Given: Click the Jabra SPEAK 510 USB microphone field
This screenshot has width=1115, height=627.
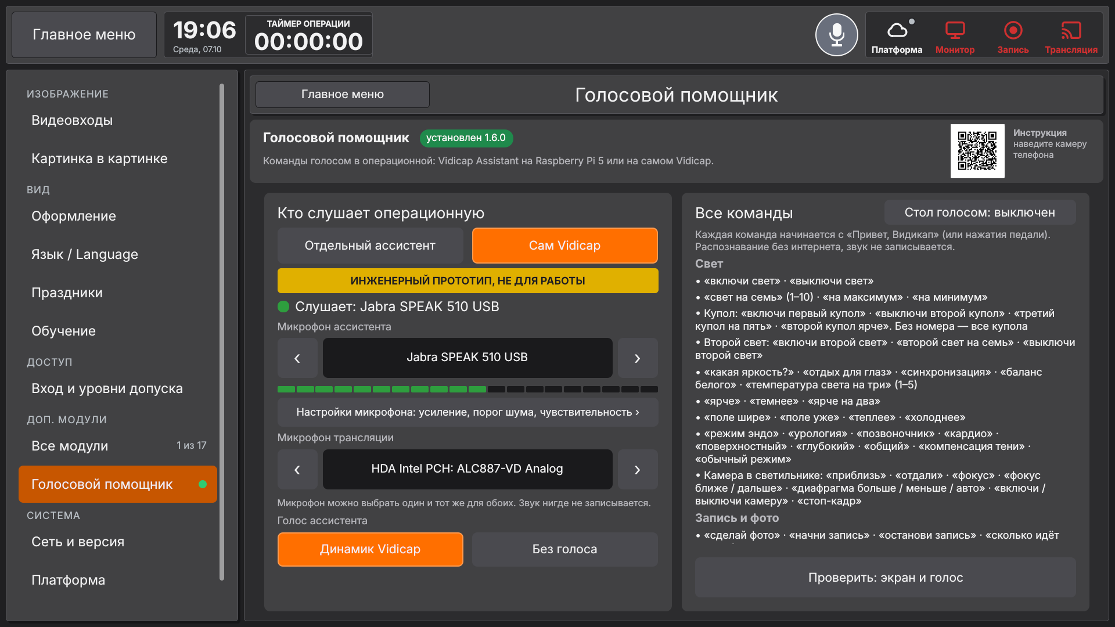Looking at the screenshot, I should click(467, 358).
